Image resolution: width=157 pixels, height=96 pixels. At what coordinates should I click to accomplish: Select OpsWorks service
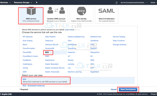tap(94, 41)
